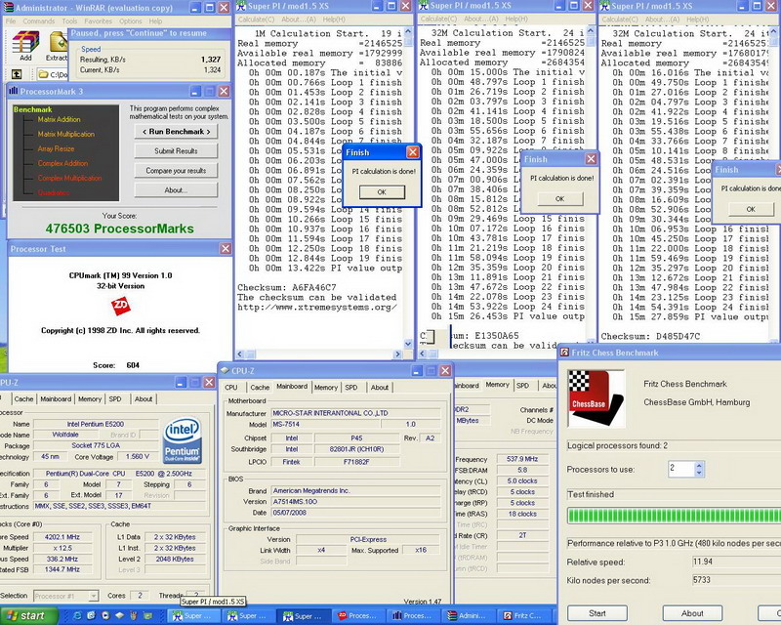Click scroll down arrow in 1M Super PI
Viewport: 781px width, 625px height.
click(x=408, y=344)
